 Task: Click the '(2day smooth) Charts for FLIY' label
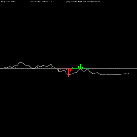(x=41, y=2)
